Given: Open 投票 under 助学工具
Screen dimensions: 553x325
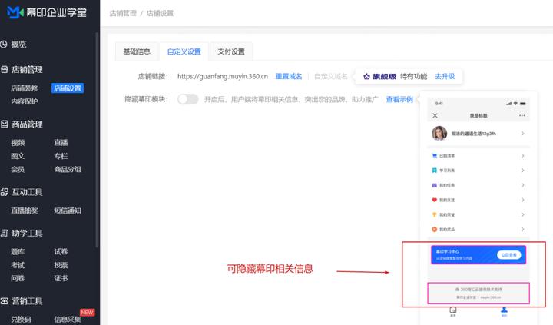Looking at the screenshot, I should 61,265.
